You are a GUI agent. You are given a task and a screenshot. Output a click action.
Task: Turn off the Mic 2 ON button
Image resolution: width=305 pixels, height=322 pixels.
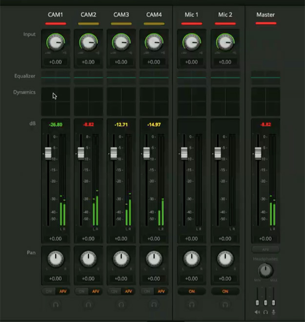point(225,291)
